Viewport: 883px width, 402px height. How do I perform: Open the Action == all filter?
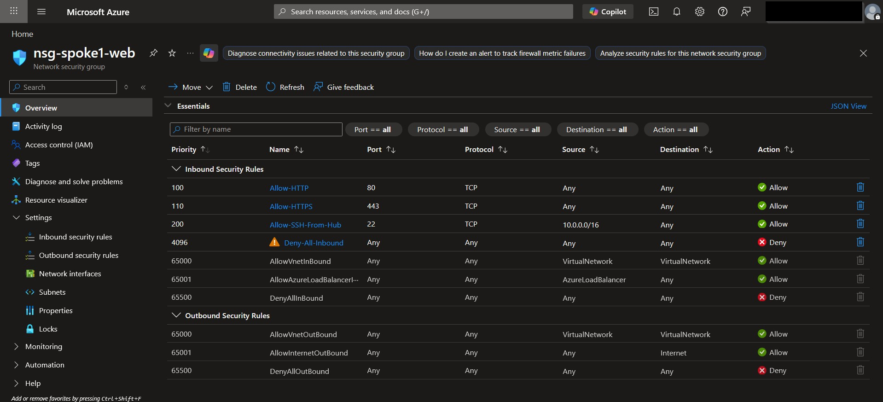tap(675, 129)
